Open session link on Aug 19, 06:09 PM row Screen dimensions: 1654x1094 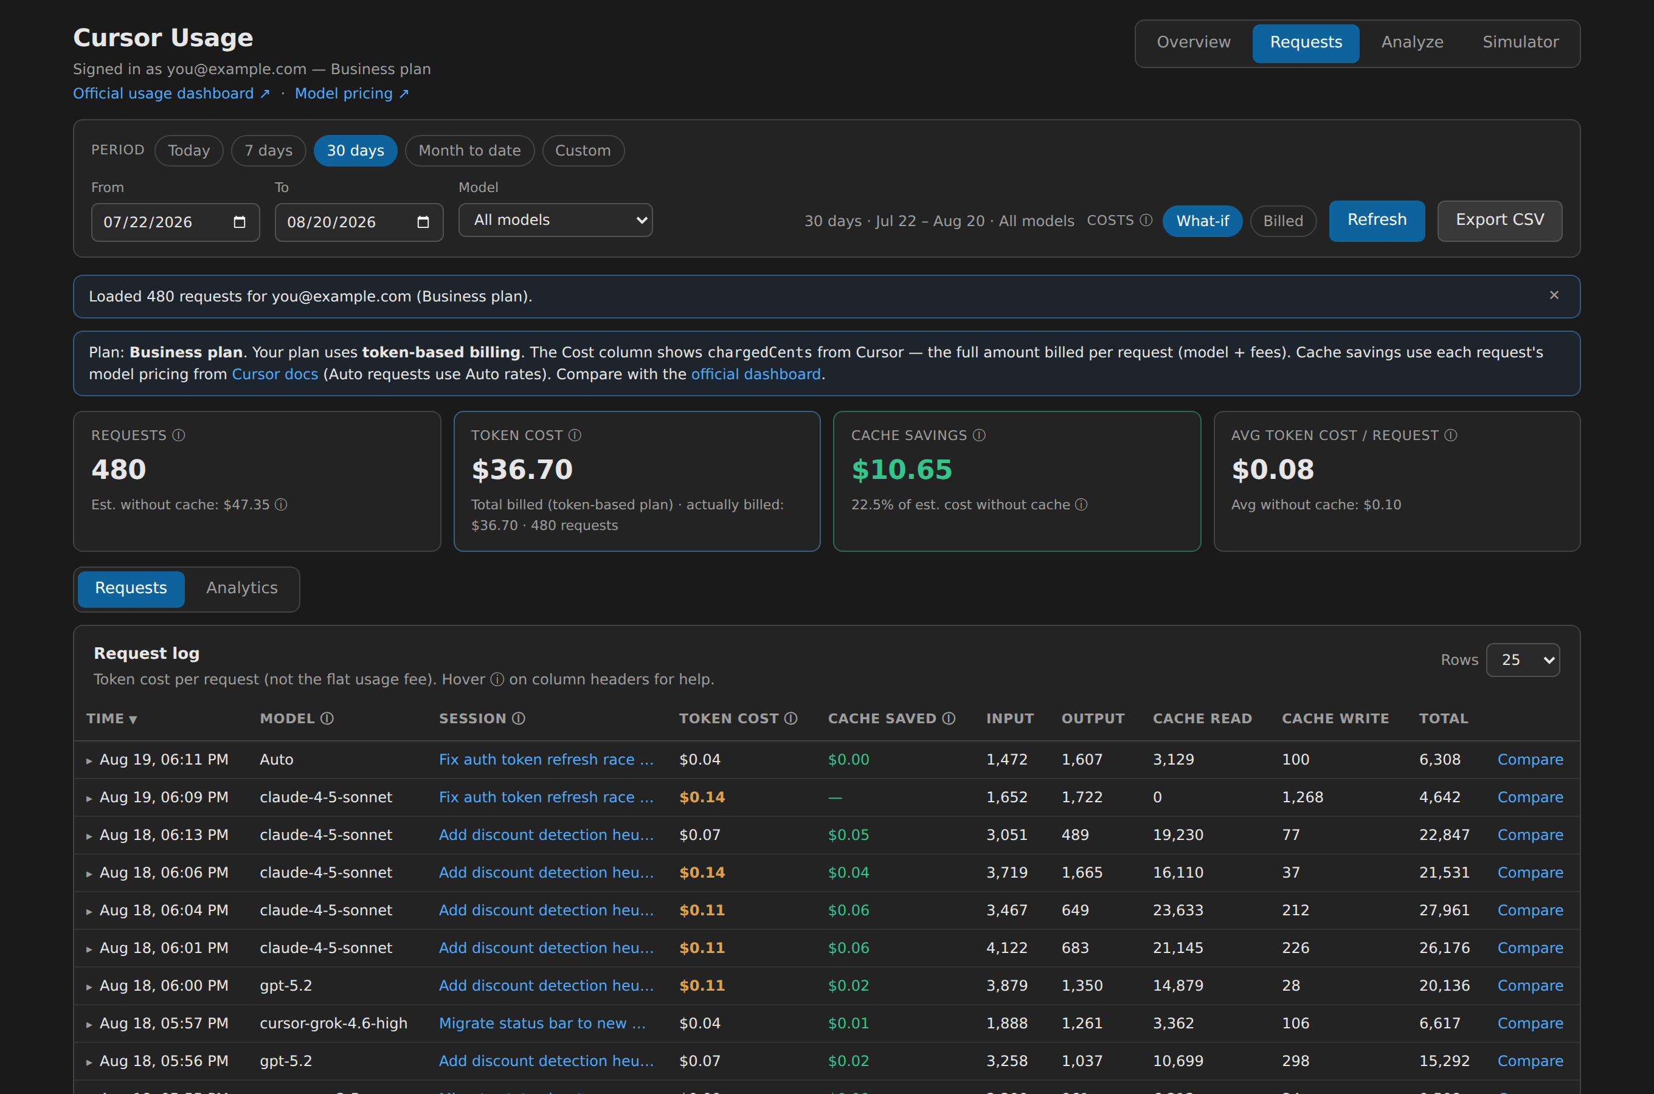(x=547, y=797)
